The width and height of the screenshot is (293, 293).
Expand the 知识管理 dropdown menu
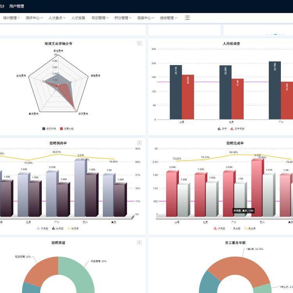pyautogui.click(x=100, y=18)
